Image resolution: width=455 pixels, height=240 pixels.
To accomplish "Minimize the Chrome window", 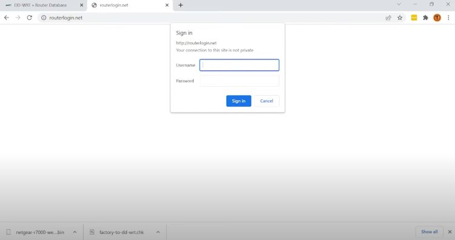I will pos(415,4).
